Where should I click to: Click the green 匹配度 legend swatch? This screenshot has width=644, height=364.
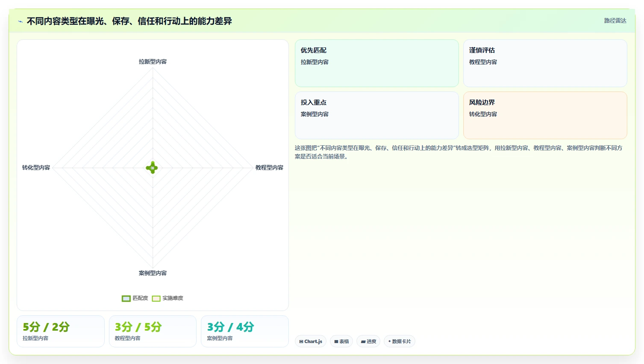(x=126, y=299)
